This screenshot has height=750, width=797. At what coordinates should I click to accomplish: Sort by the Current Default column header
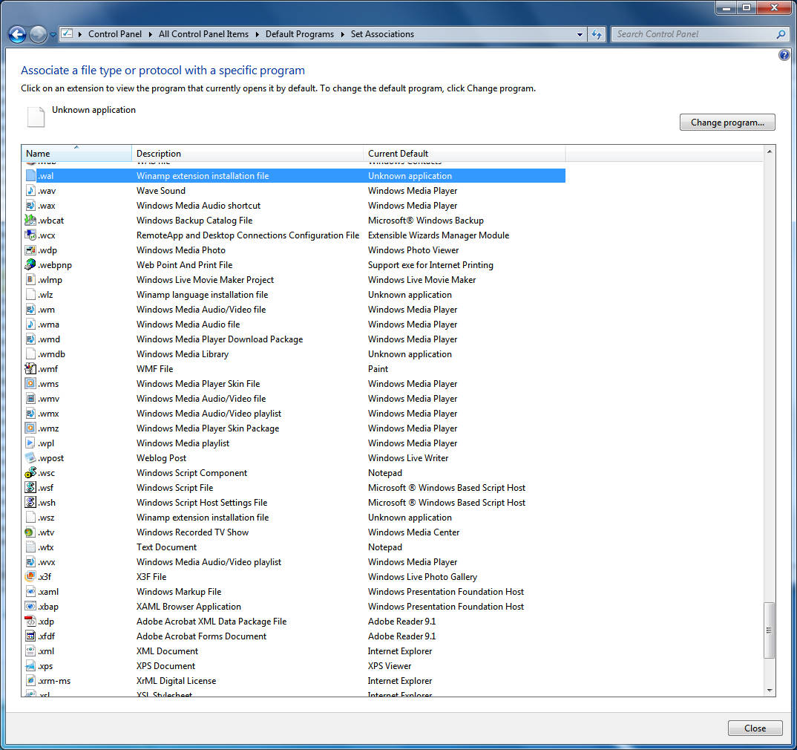click(464, 153)
